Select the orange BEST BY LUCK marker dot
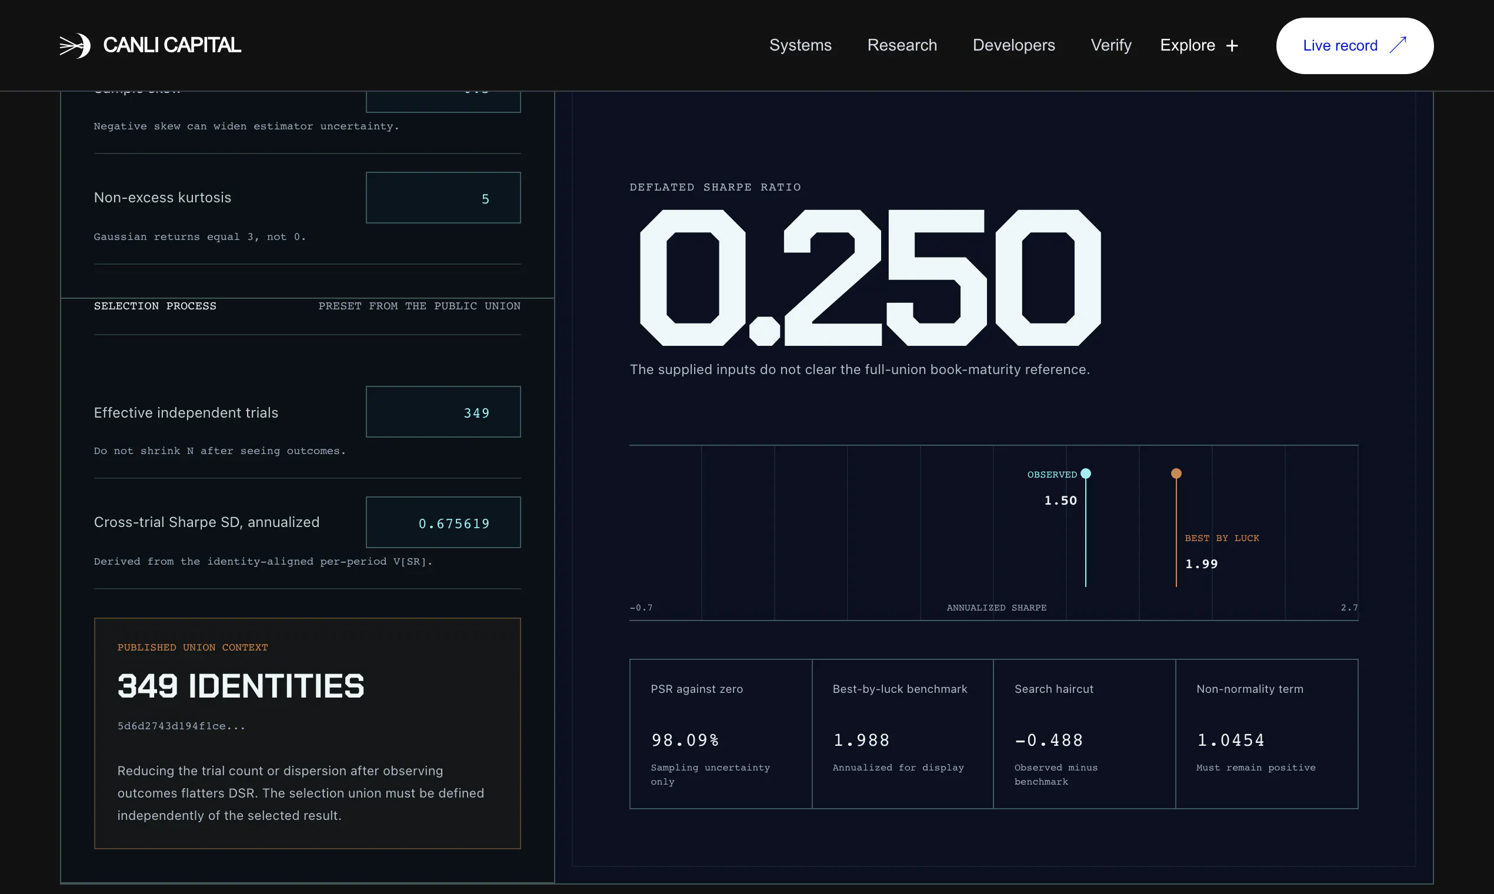 tap(1176, 473)
